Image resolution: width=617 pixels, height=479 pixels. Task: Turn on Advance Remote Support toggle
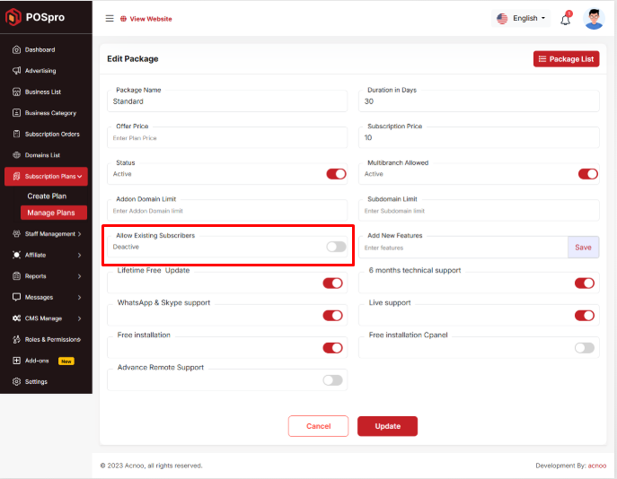click(x=332, y=380)
